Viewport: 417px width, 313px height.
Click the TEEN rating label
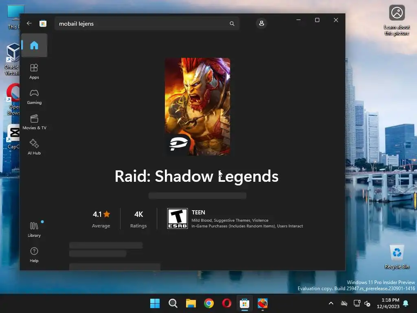click(198, 212)
